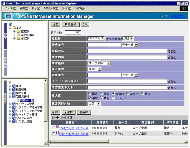Uncheck the 緊急 severity checkbox

click(90, 94)
